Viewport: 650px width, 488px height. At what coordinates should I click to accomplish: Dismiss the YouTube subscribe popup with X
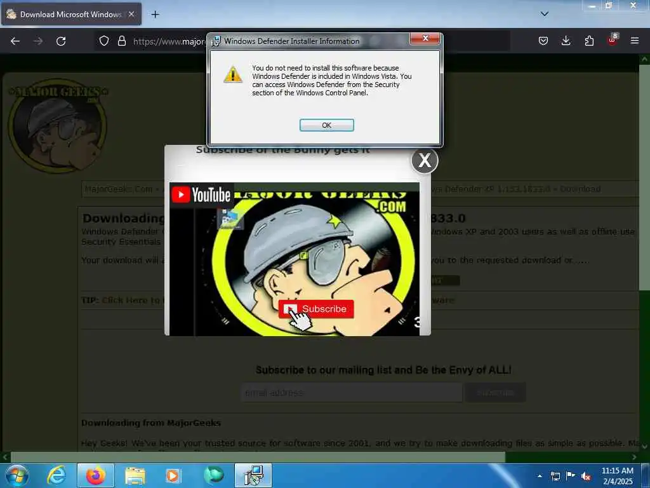425,160
